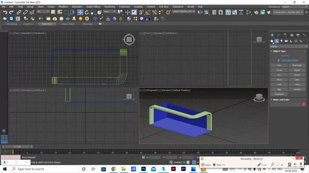Viewport: 309px width, 173px height.
Task: Click the Helix spline button
Action: [297, 85]
